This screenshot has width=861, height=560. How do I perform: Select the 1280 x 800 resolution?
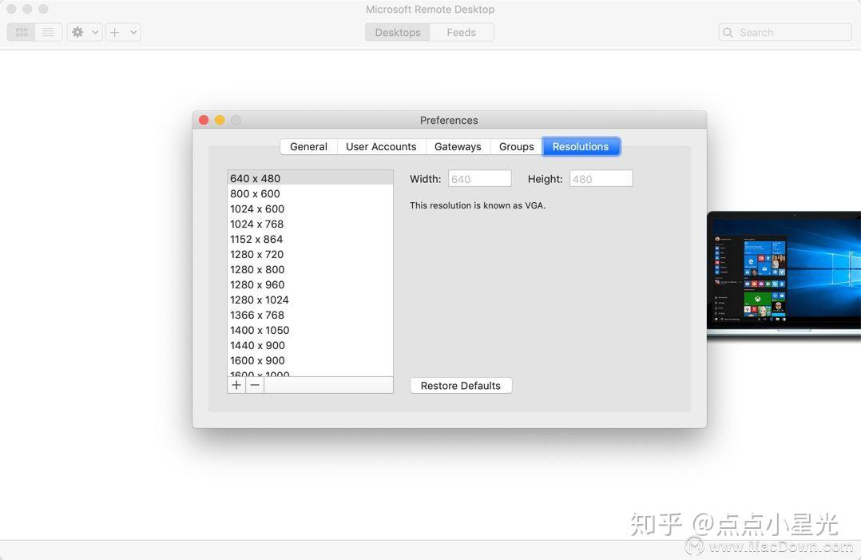point(310,269)
